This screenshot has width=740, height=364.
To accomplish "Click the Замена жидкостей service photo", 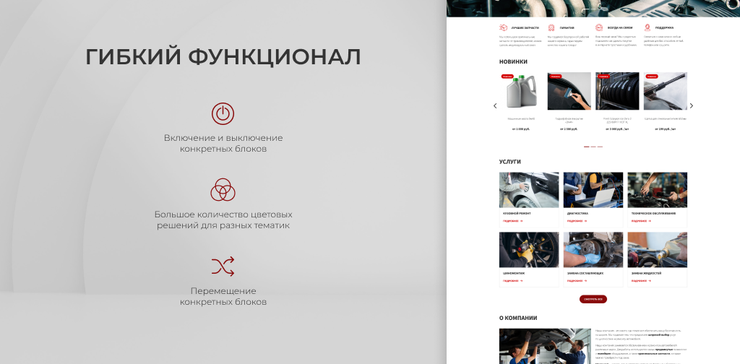I will click(x=657, y=250).
